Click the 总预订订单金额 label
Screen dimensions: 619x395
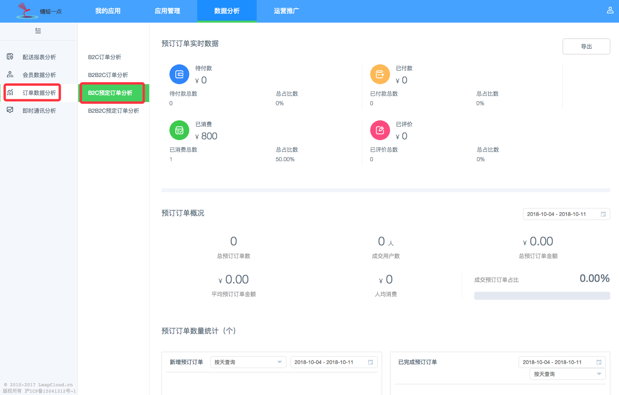538,256
